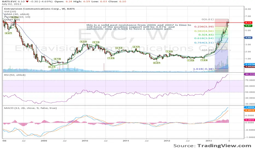
Task: Click the 3.862M volume tag
Action: pyautogui.click(x=250, y=67)
